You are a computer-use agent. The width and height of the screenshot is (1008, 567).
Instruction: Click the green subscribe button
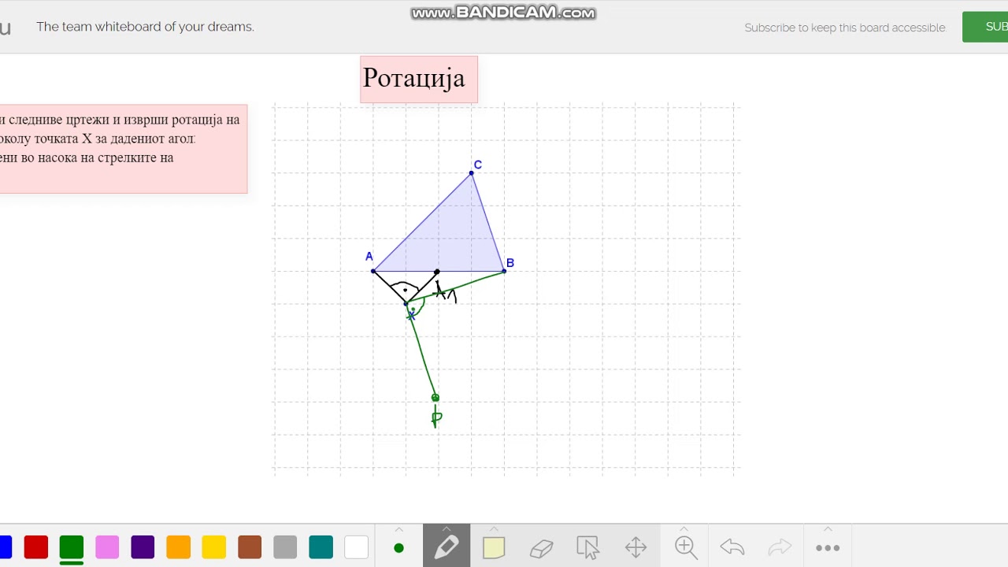(x=985, y=27)
